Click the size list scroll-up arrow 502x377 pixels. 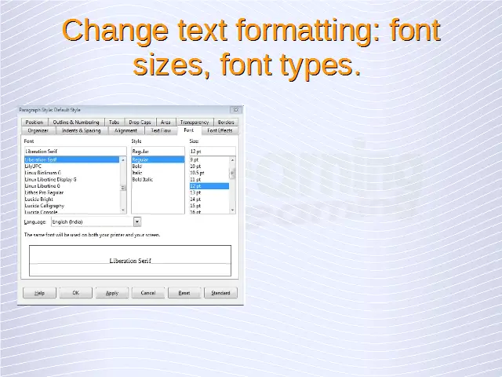click(x=232, y=159)
